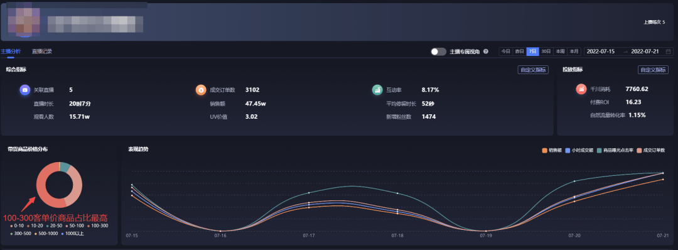Click sales value 47.45w
Screen dimensions: 678x250
256,104
